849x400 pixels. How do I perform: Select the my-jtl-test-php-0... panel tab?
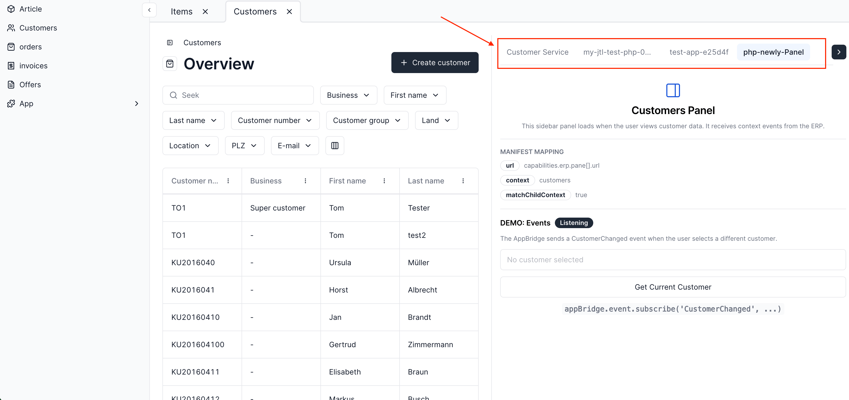tap(617, 52)
